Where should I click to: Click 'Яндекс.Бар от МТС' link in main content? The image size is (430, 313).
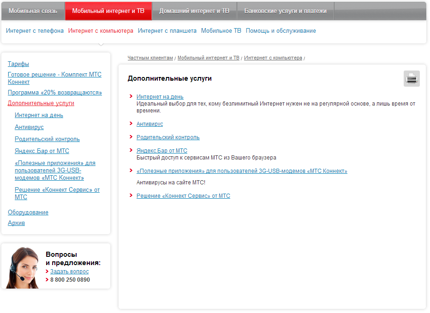[162, 151]
